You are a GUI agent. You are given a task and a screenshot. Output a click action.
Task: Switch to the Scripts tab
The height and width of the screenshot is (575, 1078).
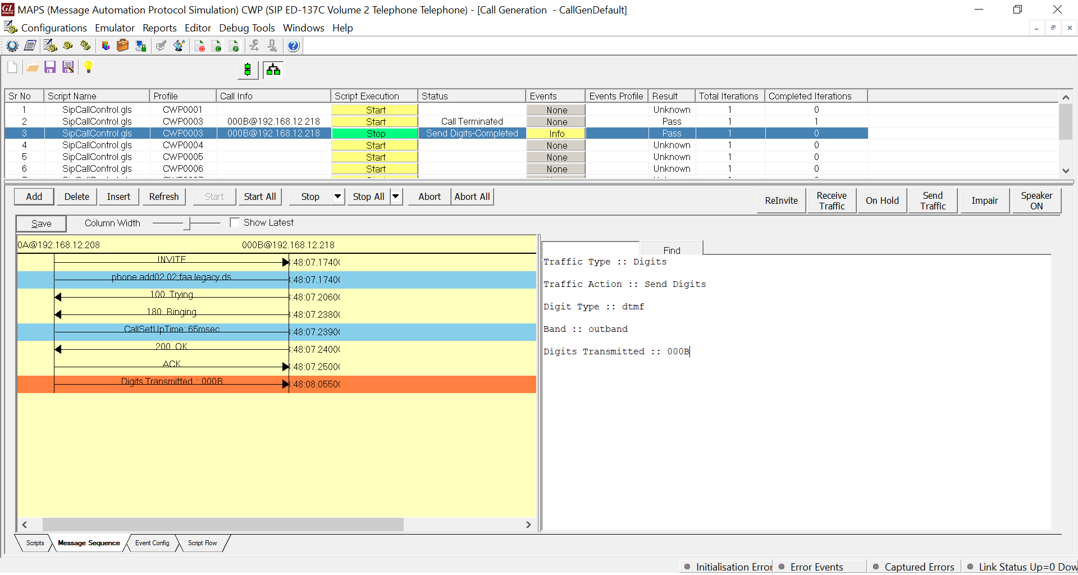pyautogui.click(x=35, y=543)
